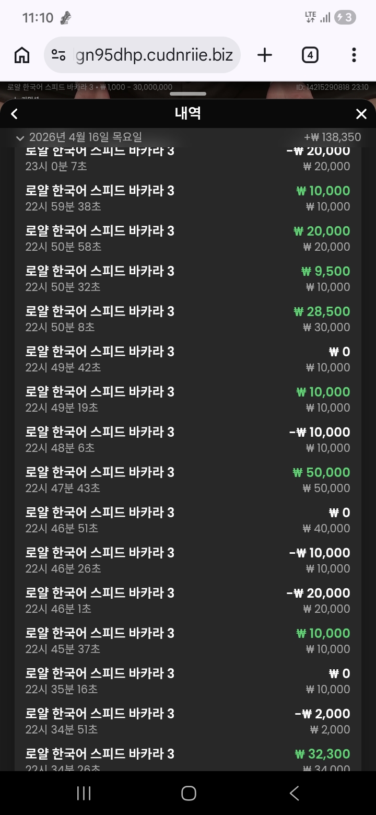Collapse the 2026년 4월 16일 목요일 section
The height and width of the screenshot is (815, 376).
tap(20, 138)
